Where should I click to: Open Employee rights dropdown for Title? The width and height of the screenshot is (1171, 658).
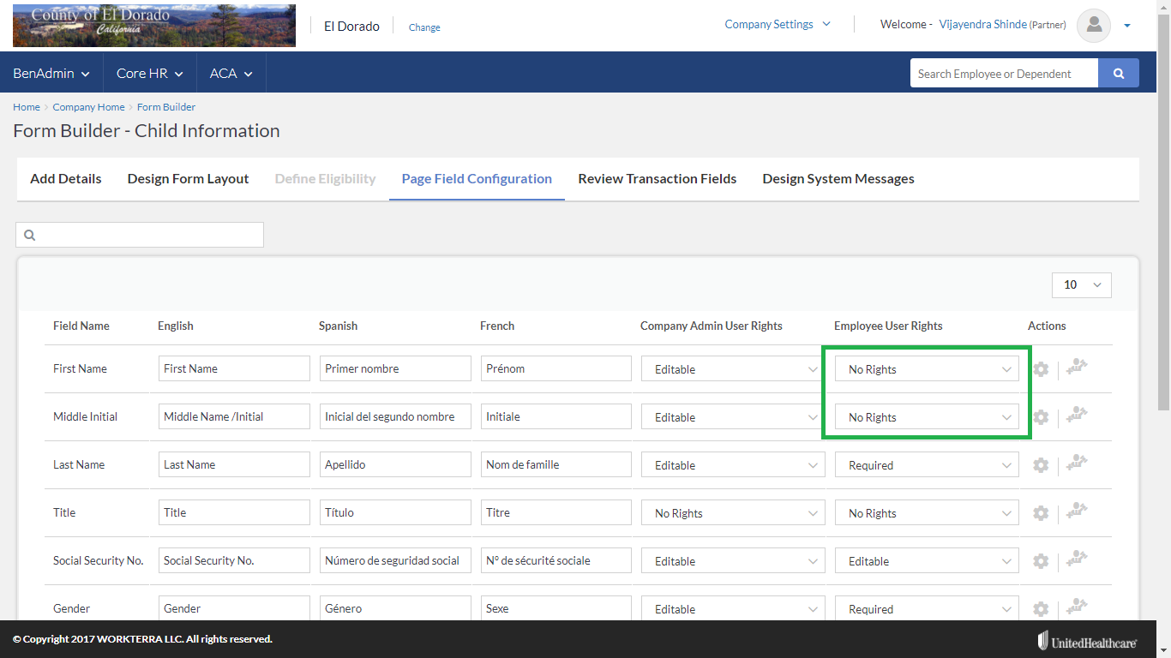point(928,513)
